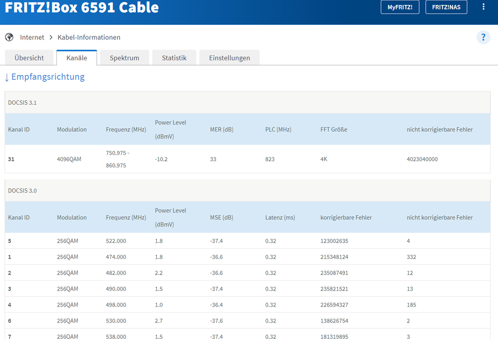Open the FRITZ!NAS button
498x339 pixels.
[446, 7]
